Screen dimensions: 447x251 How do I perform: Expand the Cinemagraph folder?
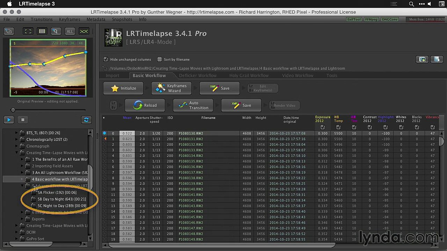(x=16, y=146)
